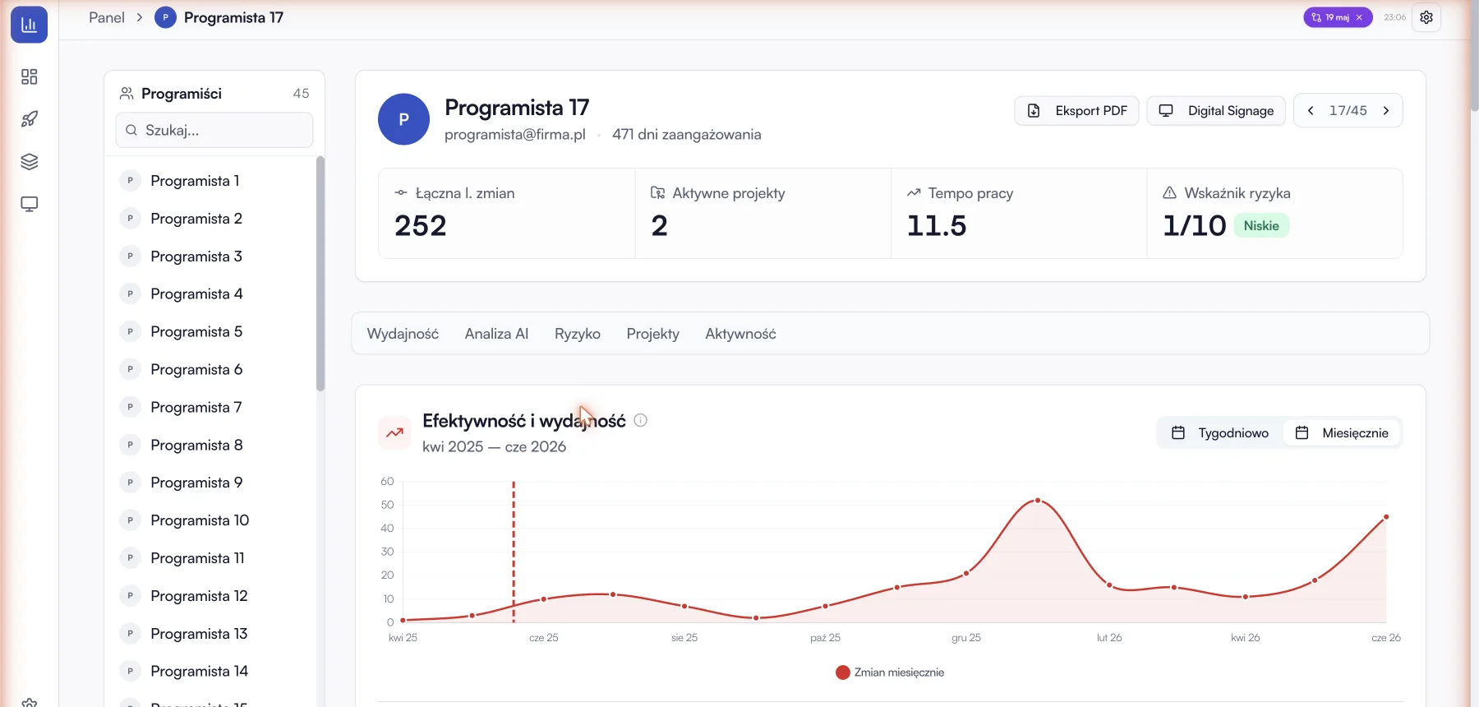The image size is (1479, 707).
Task: Click the 19 maj filter badge
Action: (x=1337, y=17)
